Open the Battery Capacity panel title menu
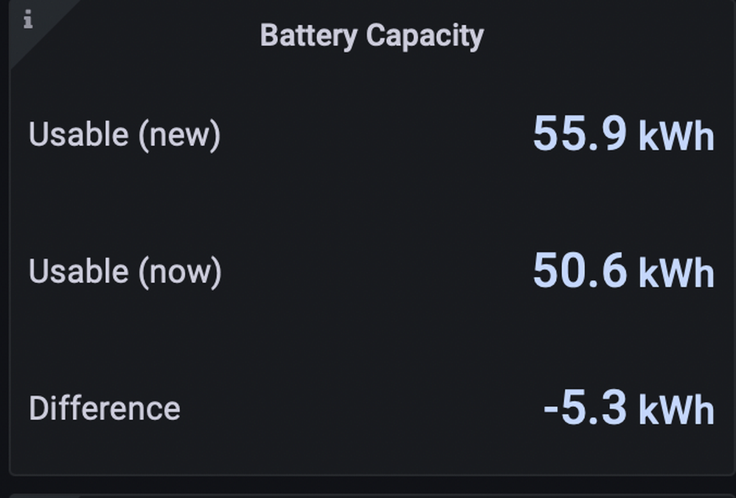This screenshot has width=736, height=498. tap(372, 36)
